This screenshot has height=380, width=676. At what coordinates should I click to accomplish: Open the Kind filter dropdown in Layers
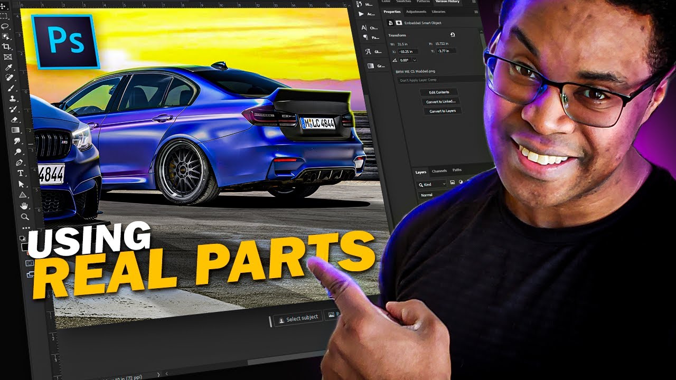[x=432, y=184]
